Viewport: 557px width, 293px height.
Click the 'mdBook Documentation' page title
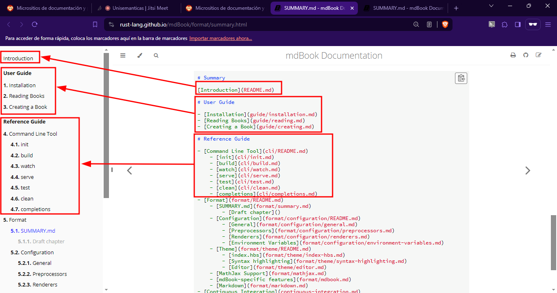click(x=334, y=55)
